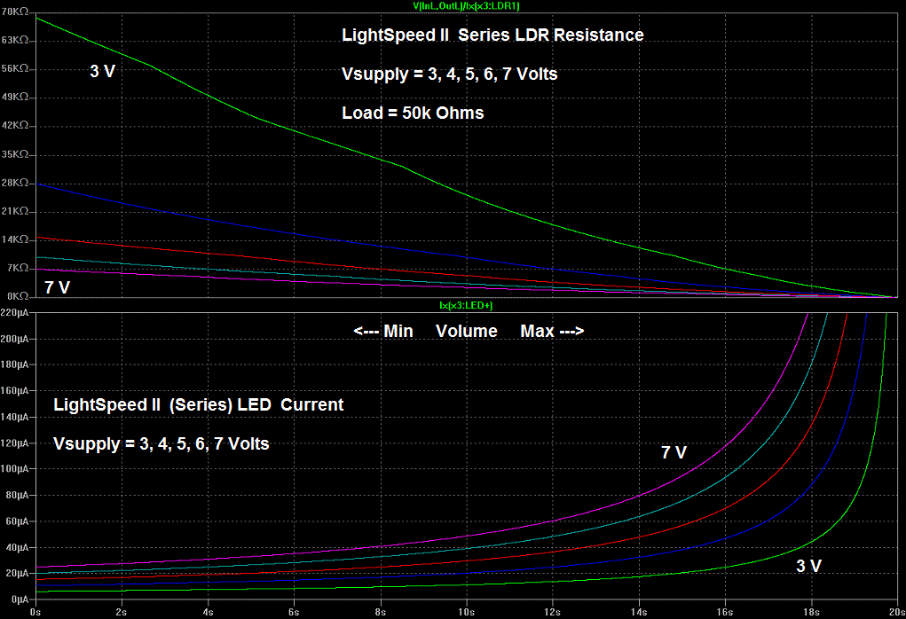Click the 40µA y-axis tick label
The width and height of the screenshot is (906, 619).
[x=17, y=547]
